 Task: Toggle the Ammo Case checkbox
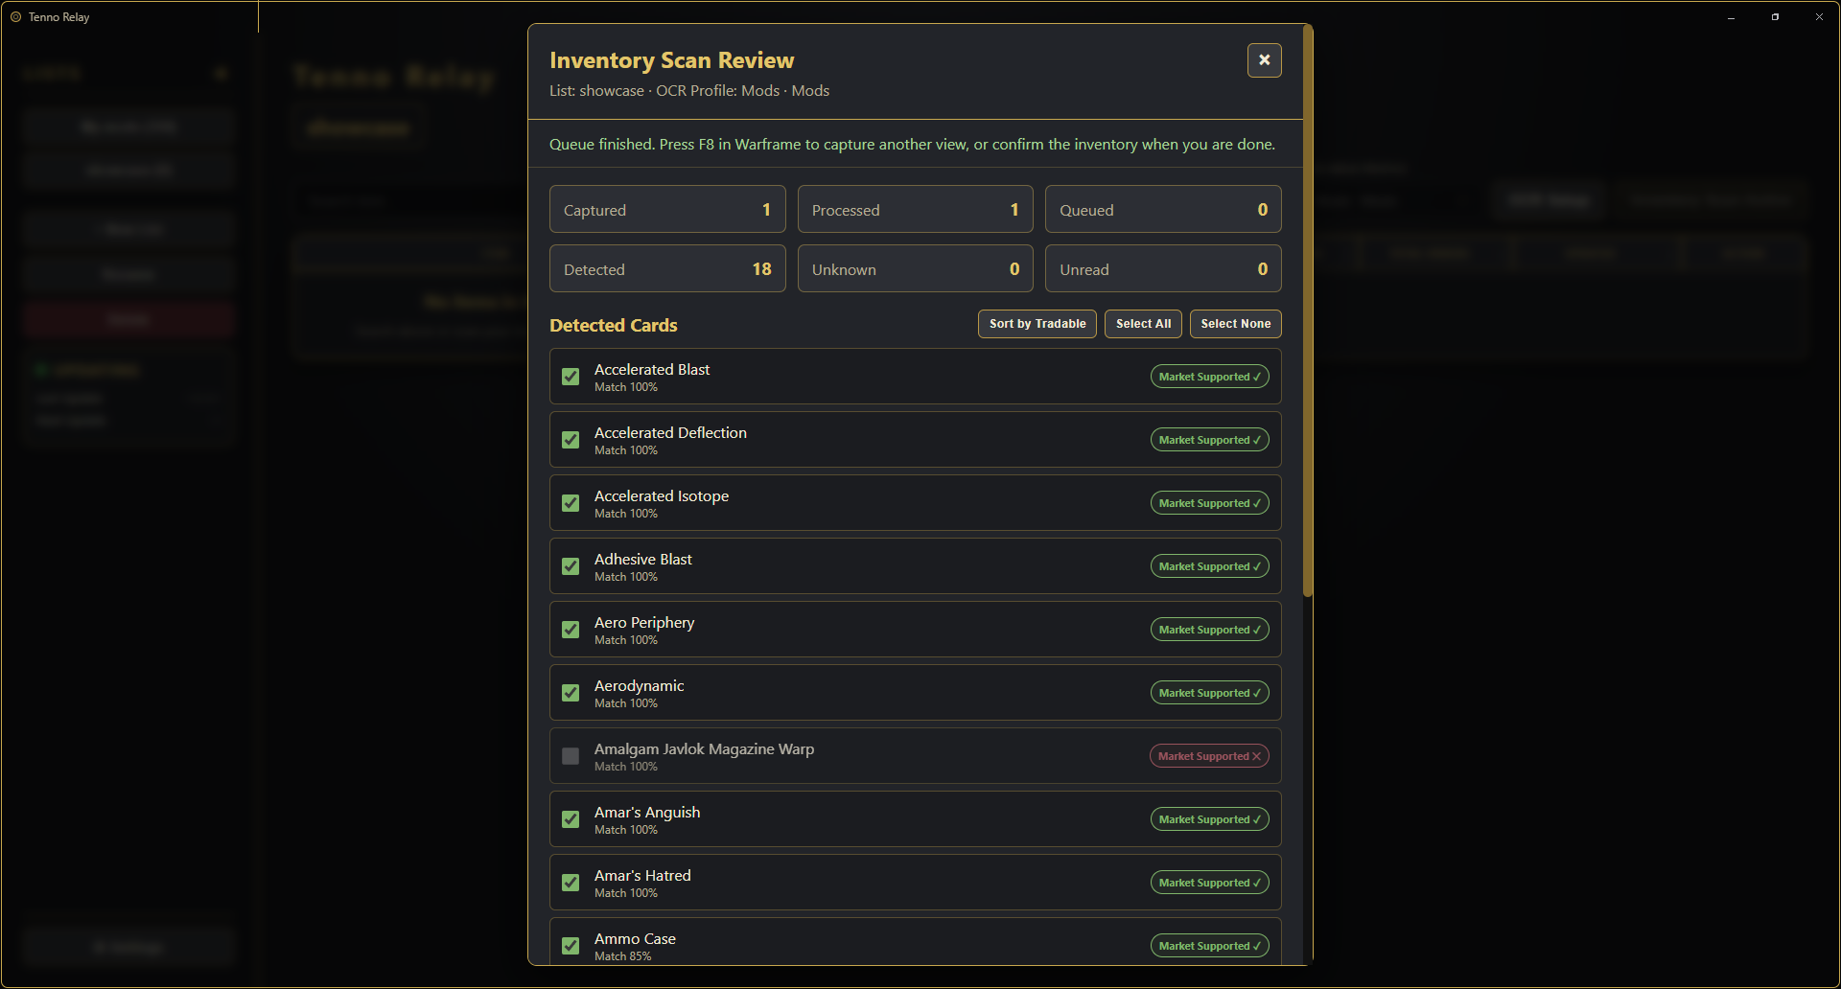(x=571, y=946)
